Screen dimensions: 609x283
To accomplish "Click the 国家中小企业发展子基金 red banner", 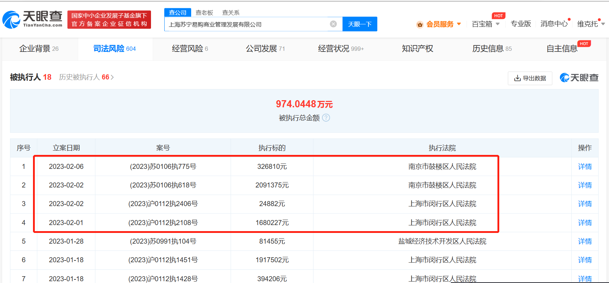I will [109, 19].
